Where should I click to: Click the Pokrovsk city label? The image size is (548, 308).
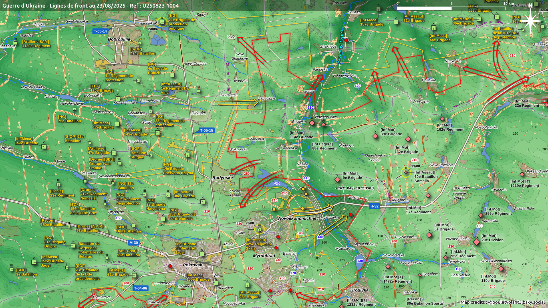[x=192, y=265]
